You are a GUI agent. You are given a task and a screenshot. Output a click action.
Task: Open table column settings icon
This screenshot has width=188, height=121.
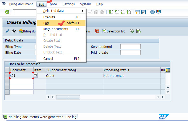click(168, 70)
